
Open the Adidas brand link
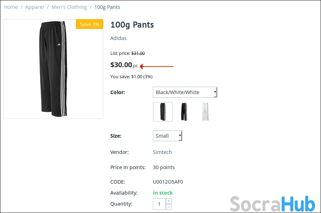click(x=118, y=38)
